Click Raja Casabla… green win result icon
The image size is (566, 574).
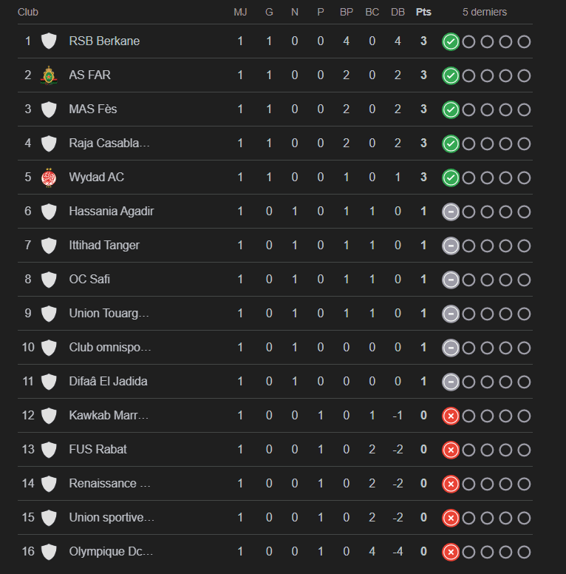451,143
